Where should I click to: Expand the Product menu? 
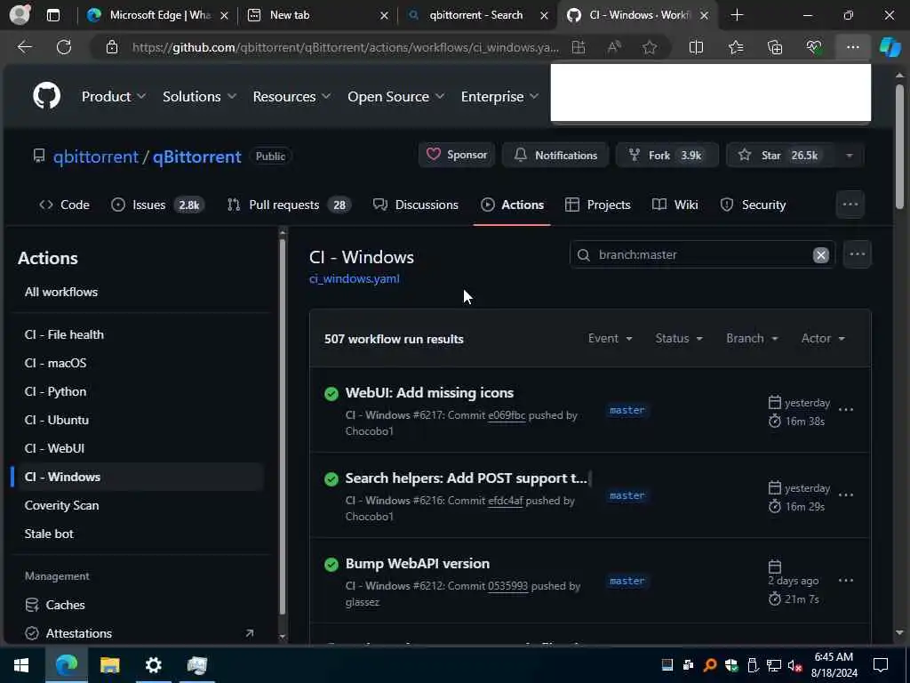point(114,96)
